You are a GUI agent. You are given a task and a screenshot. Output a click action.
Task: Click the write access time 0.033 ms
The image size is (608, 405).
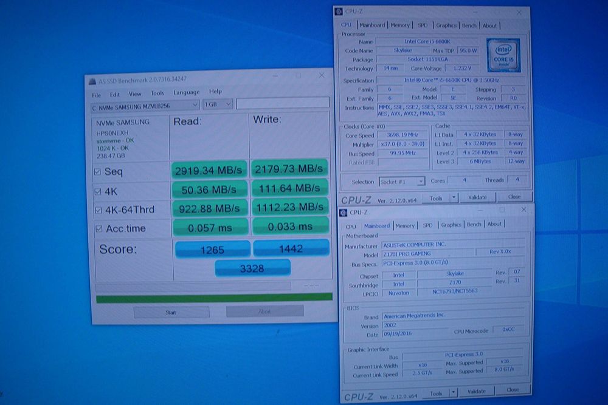click(291, 226)
